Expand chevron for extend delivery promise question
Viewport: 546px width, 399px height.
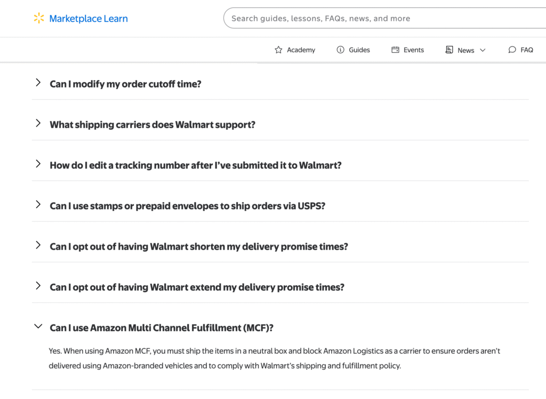[x=38, y=286]
